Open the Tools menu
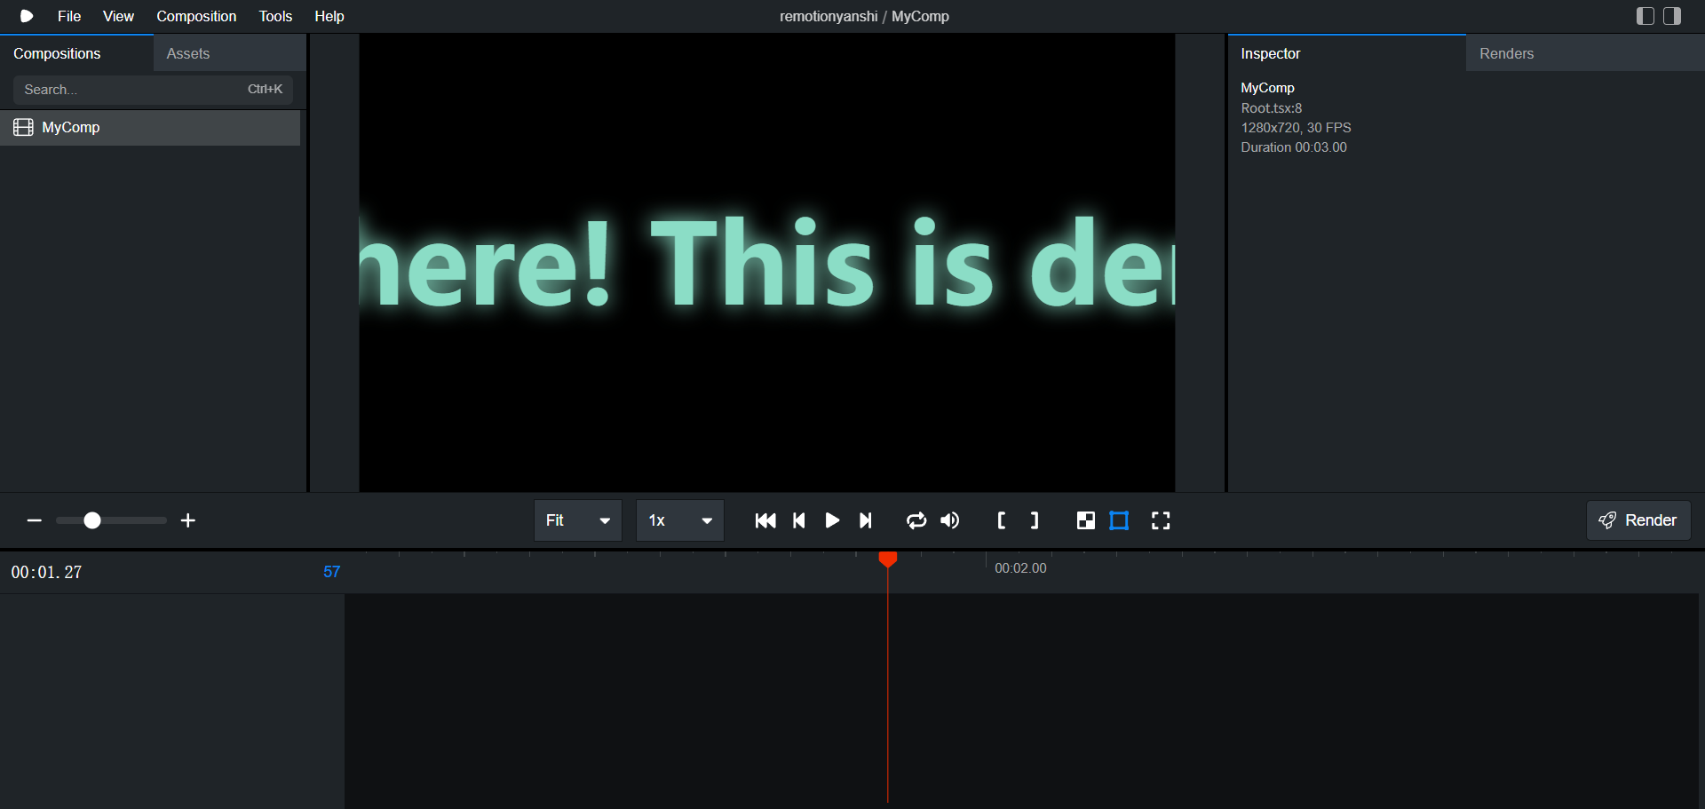Image resolution: width=1705 pixels, height=809 pixels. (x=275, y=16)
